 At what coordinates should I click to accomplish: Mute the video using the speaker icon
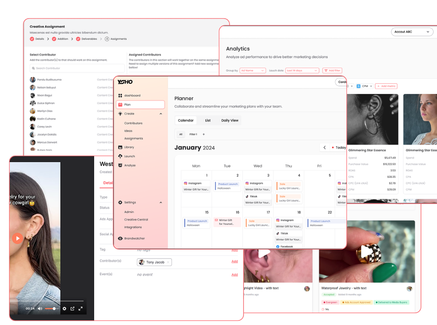pos(40,308)
